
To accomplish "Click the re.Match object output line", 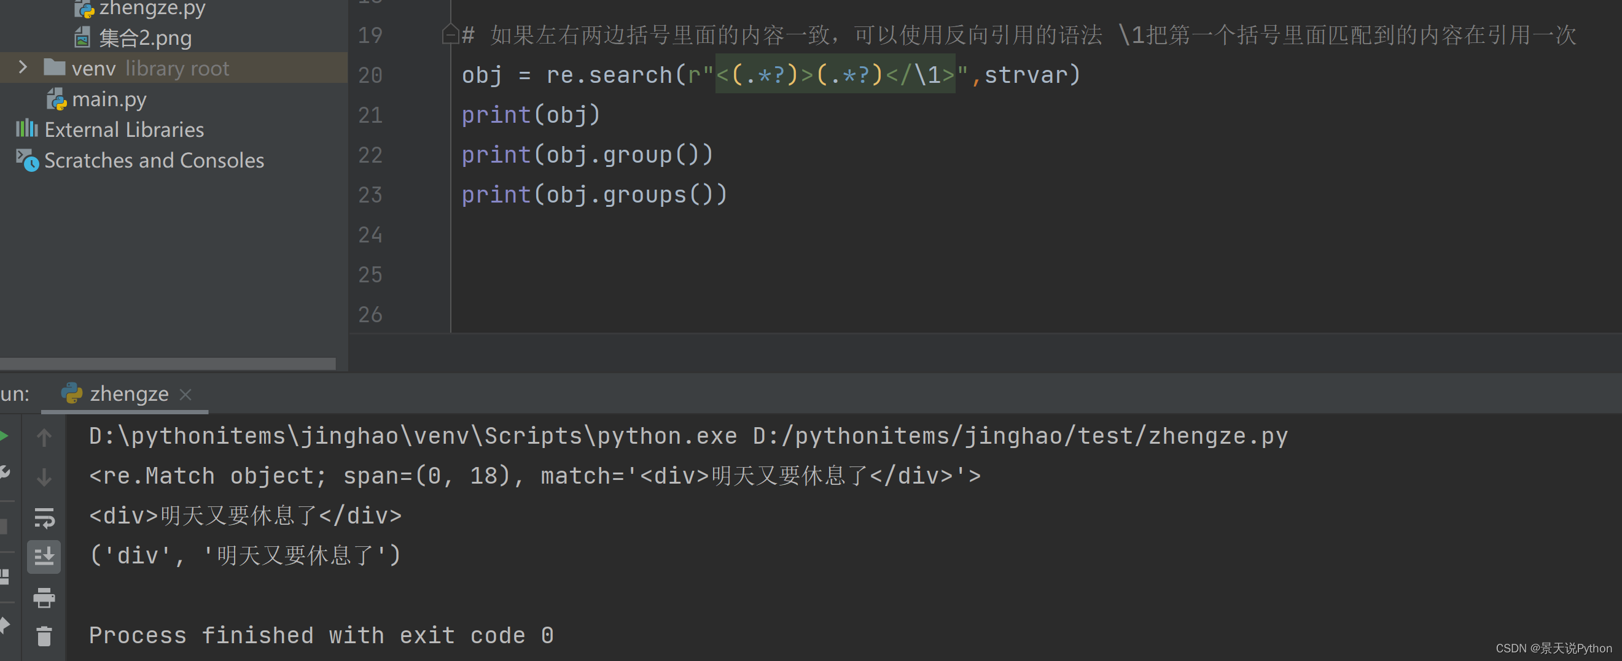I will click(535, 476).
